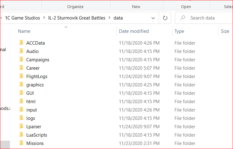
Task: Click Organize ribbon group label
Action: pyautogui.click(x=75, y=7)
